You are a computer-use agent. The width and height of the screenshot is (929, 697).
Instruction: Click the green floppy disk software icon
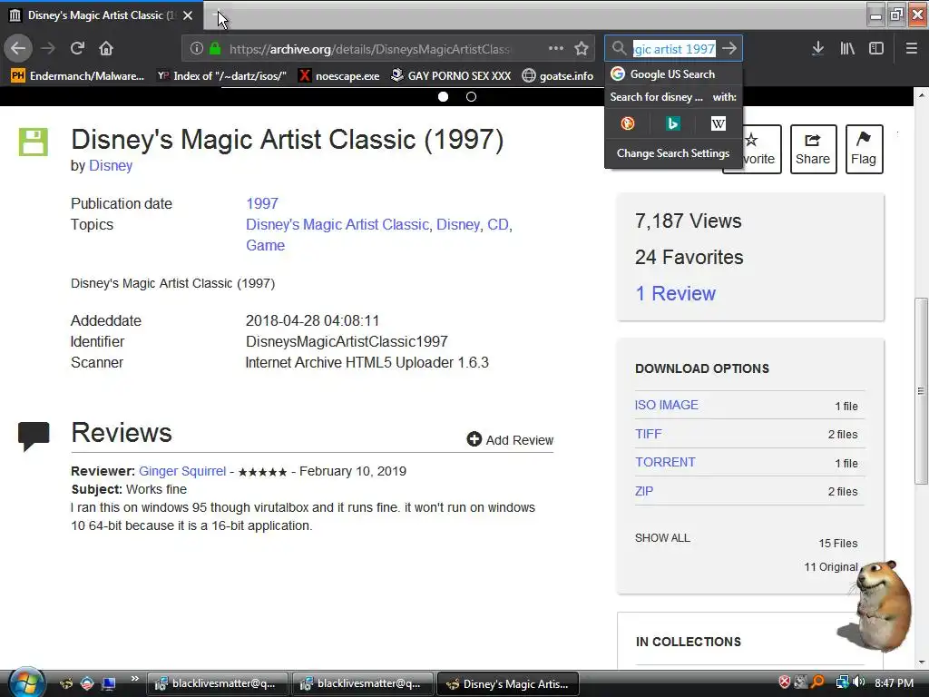coord(34,142)
